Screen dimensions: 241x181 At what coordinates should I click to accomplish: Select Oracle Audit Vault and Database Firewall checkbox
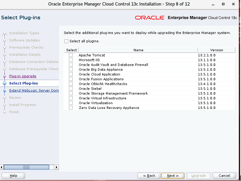(x=71, y=65)
